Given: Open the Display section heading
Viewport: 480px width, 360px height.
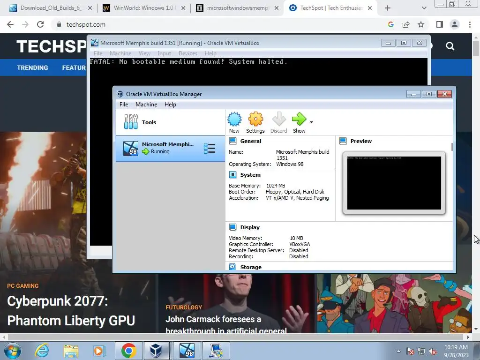Looking at the screenshot, I should click(250, 227).
